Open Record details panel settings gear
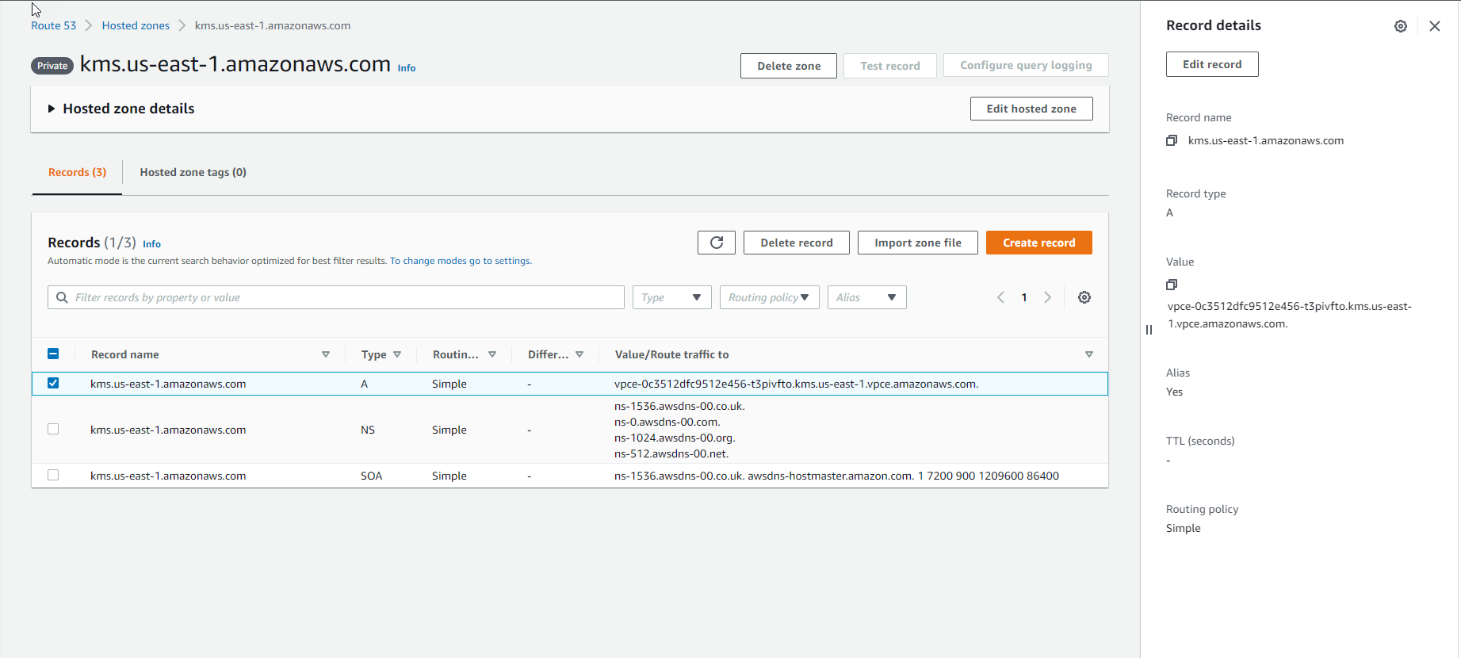Screen dimensions: 1461x658 click(1401, 26)
